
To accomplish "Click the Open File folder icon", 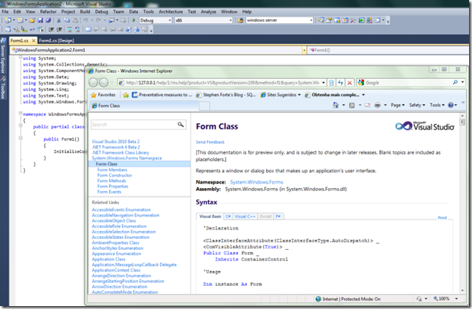I will pos(32,20).
